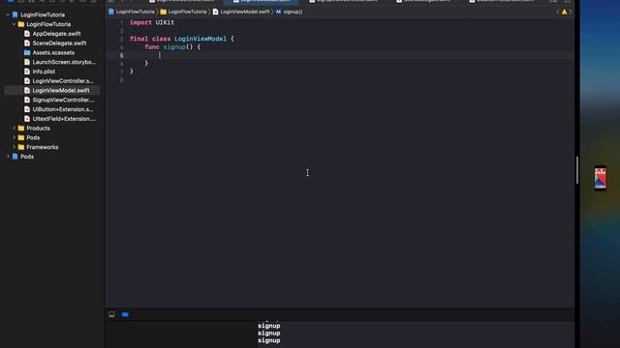Open SceneDelegate.swift file
Image resolution: width=620 pixels, height=348 pixels.
59,43
